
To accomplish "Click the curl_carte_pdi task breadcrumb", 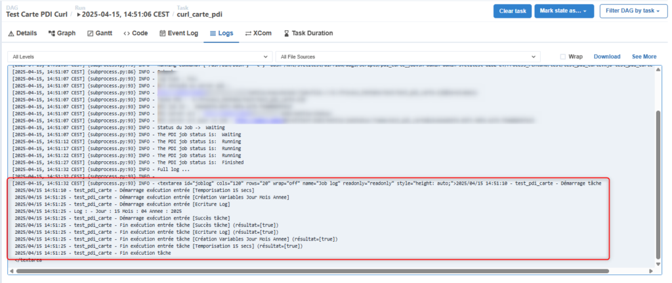I will click(x=199, y=14).
